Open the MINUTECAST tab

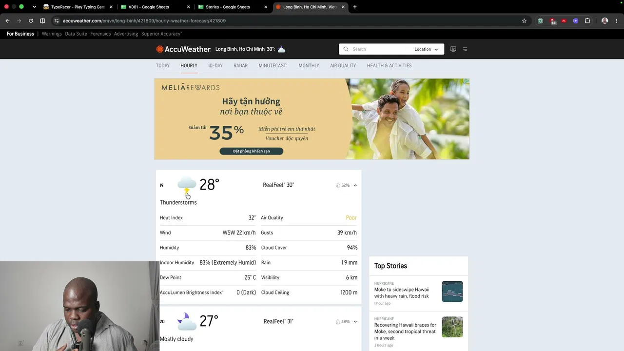tap(273, 66)
